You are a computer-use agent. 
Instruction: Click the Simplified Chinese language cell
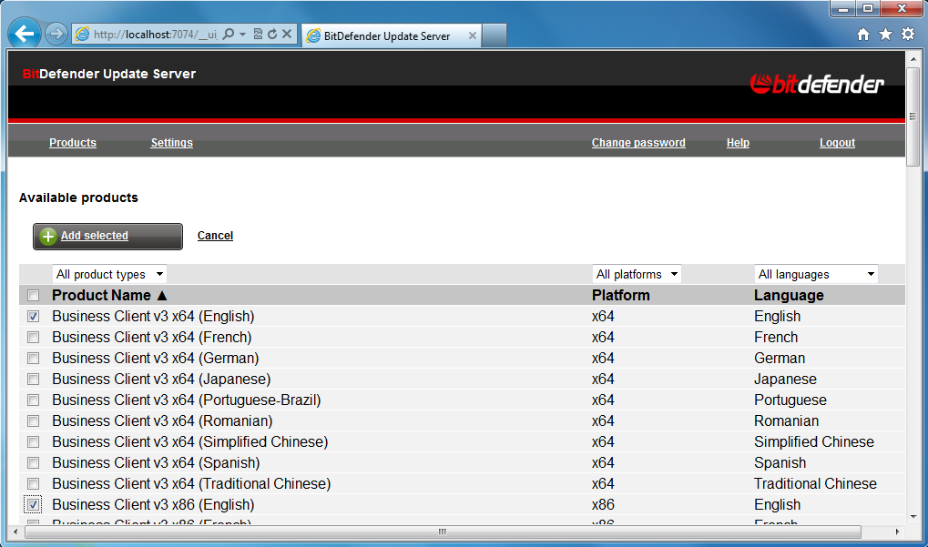click(x=814, y=441)
